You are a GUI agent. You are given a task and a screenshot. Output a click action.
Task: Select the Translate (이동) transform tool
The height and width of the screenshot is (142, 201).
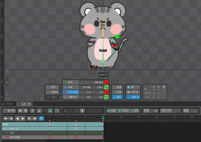[71, 87]
